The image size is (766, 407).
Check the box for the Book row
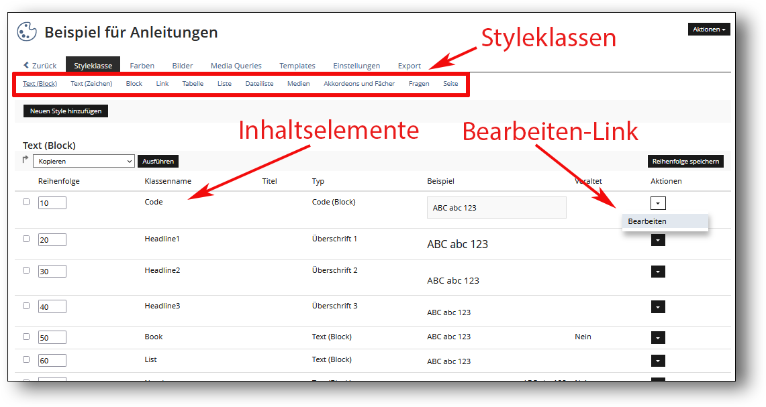click(x=26, y=337)
